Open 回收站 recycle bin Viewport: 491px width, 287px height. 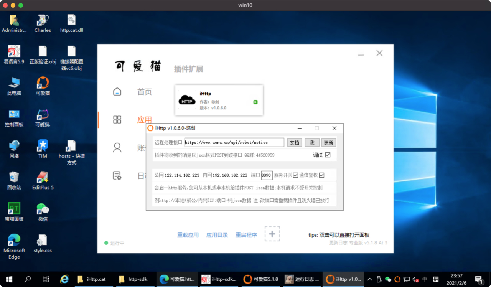pos(14,181)
